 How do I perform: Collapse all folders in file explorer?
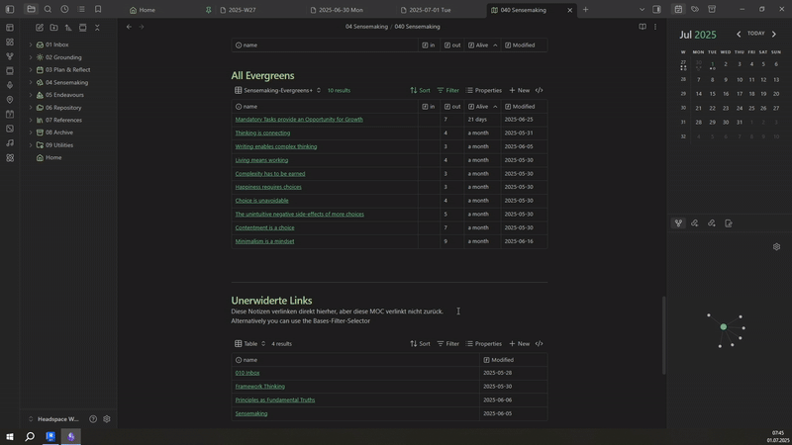97,28
